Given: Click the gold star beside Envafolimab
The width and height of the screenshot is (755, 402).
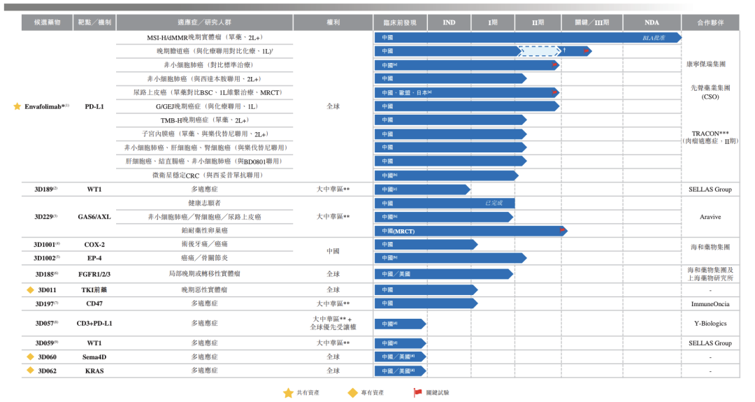Looking at the screenshot, I should coord(17,106).
